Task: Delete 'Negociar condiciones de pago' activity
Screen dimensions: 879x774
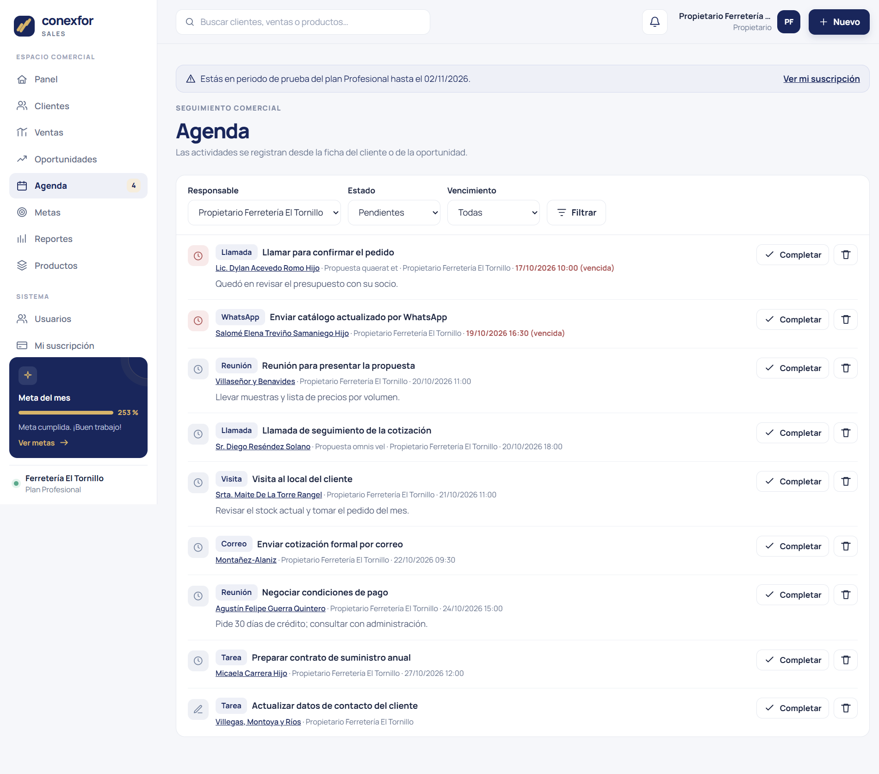Action: (846, 595)
